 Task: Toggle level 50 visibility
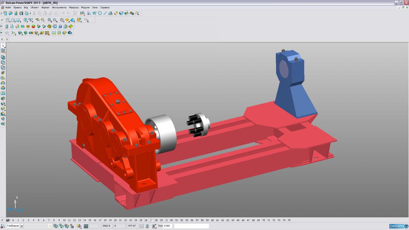pos(171,220)
